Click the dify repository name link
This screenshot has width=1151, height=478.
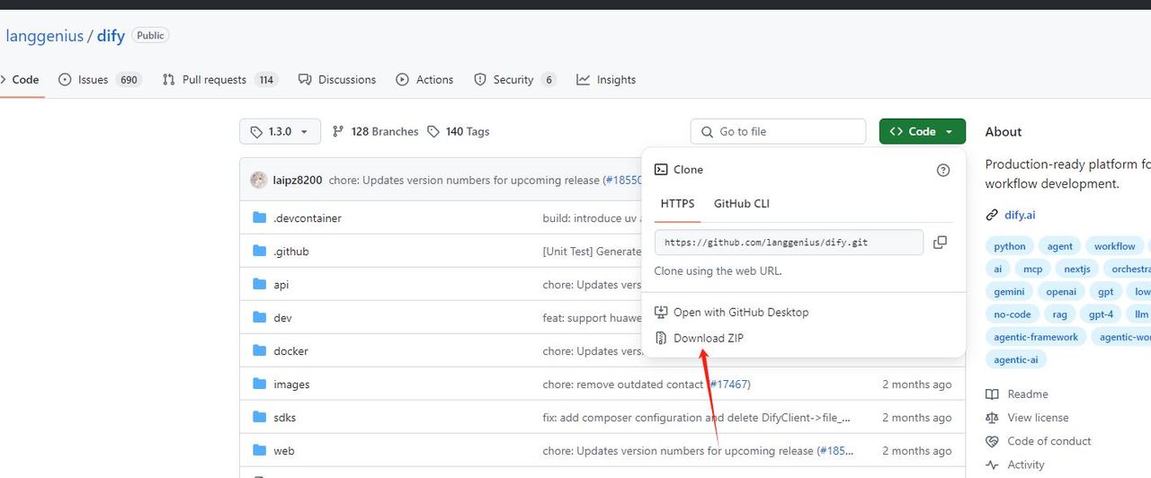111,36
